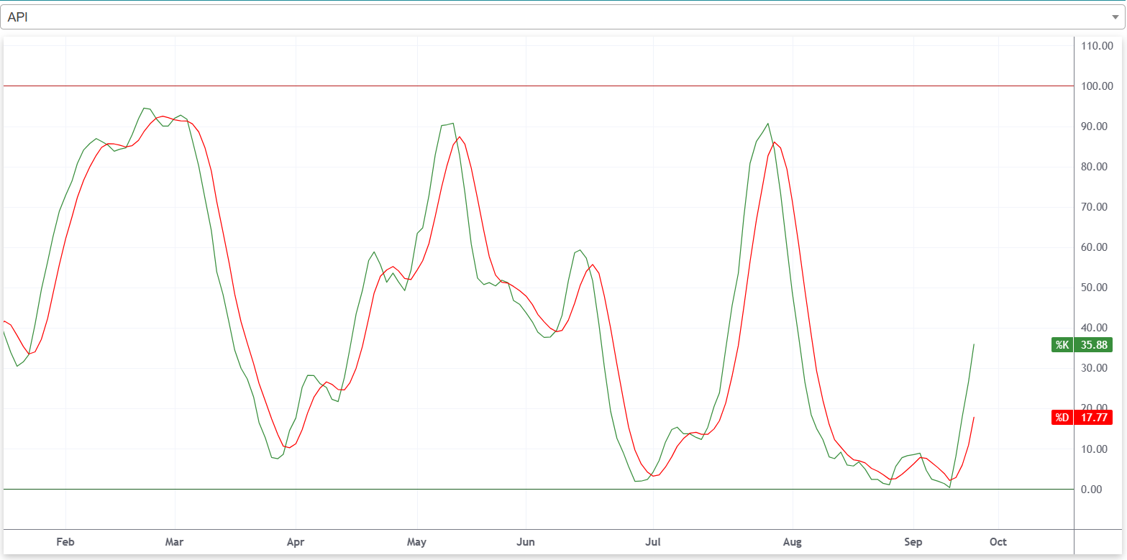Click the May label on time axis
This screenshot has height=560, width=1127.
click(x=416, y=541)
